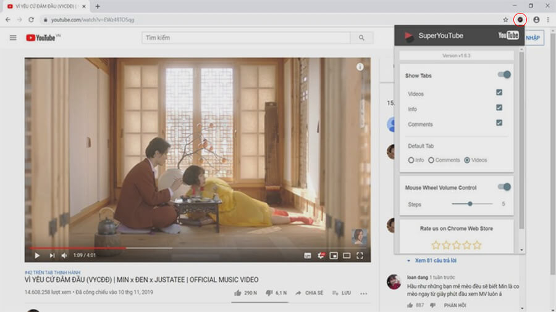The image size is (556, 312).
Task: Open more actions three-dot menu under video
Action: coord(363,294)
